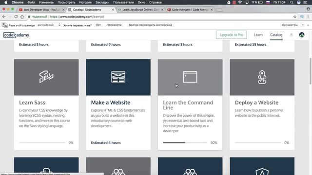
Task: Click the Estimated 35 hours card
Action: (x=262, y=46)
